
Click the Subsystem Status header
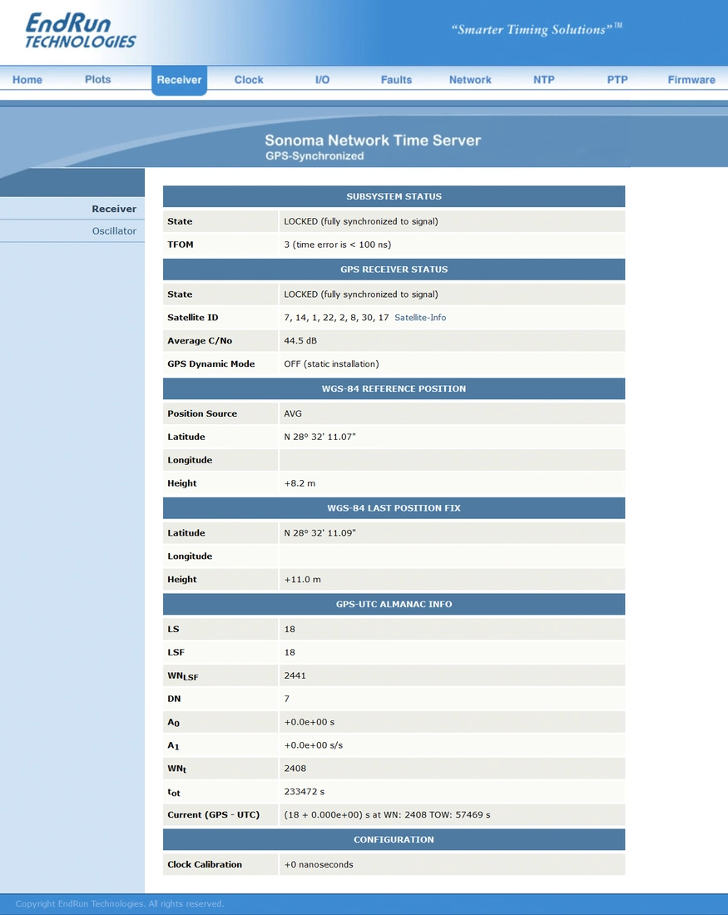coord(394,196)
